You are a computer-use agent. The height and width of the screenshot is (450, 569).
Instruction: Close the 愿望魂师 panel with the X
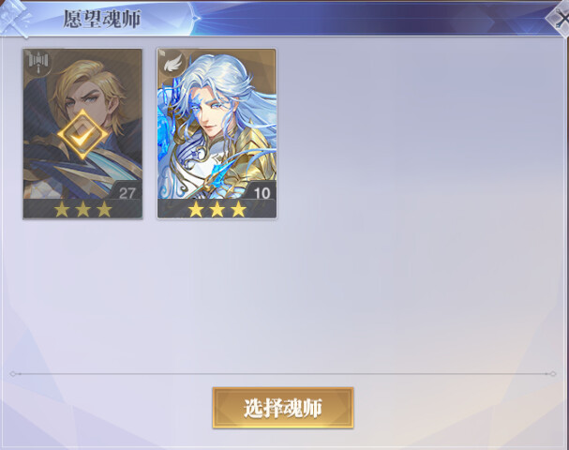tap(560, 20)
